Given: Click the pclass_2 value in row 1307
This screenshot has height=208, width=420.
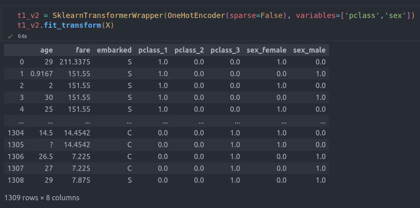Looking at the screenshot, I should coord(199,168).
